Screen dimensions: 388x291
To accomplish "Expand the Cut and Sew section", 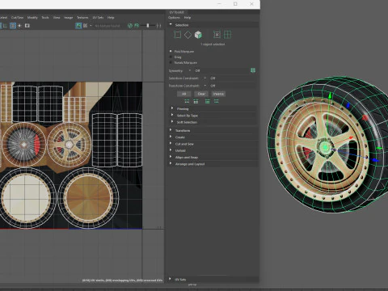I will click(171, 144).
